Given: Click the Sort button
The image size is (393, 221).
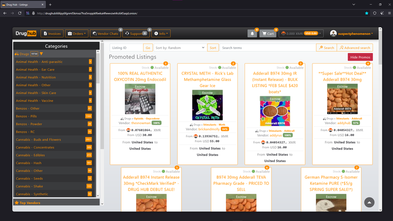Looking at the screenshot, I should click(213, 48).
